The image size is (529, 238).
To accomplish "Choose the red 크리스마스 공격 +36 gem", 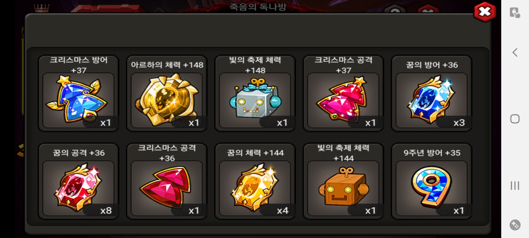I will pos(167,187).
